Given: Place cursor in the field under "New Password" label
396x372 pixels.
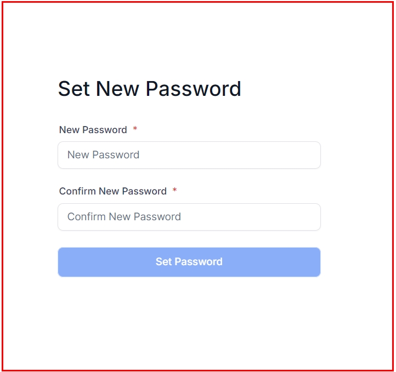Looking at the screenshot, I should 189,155.
